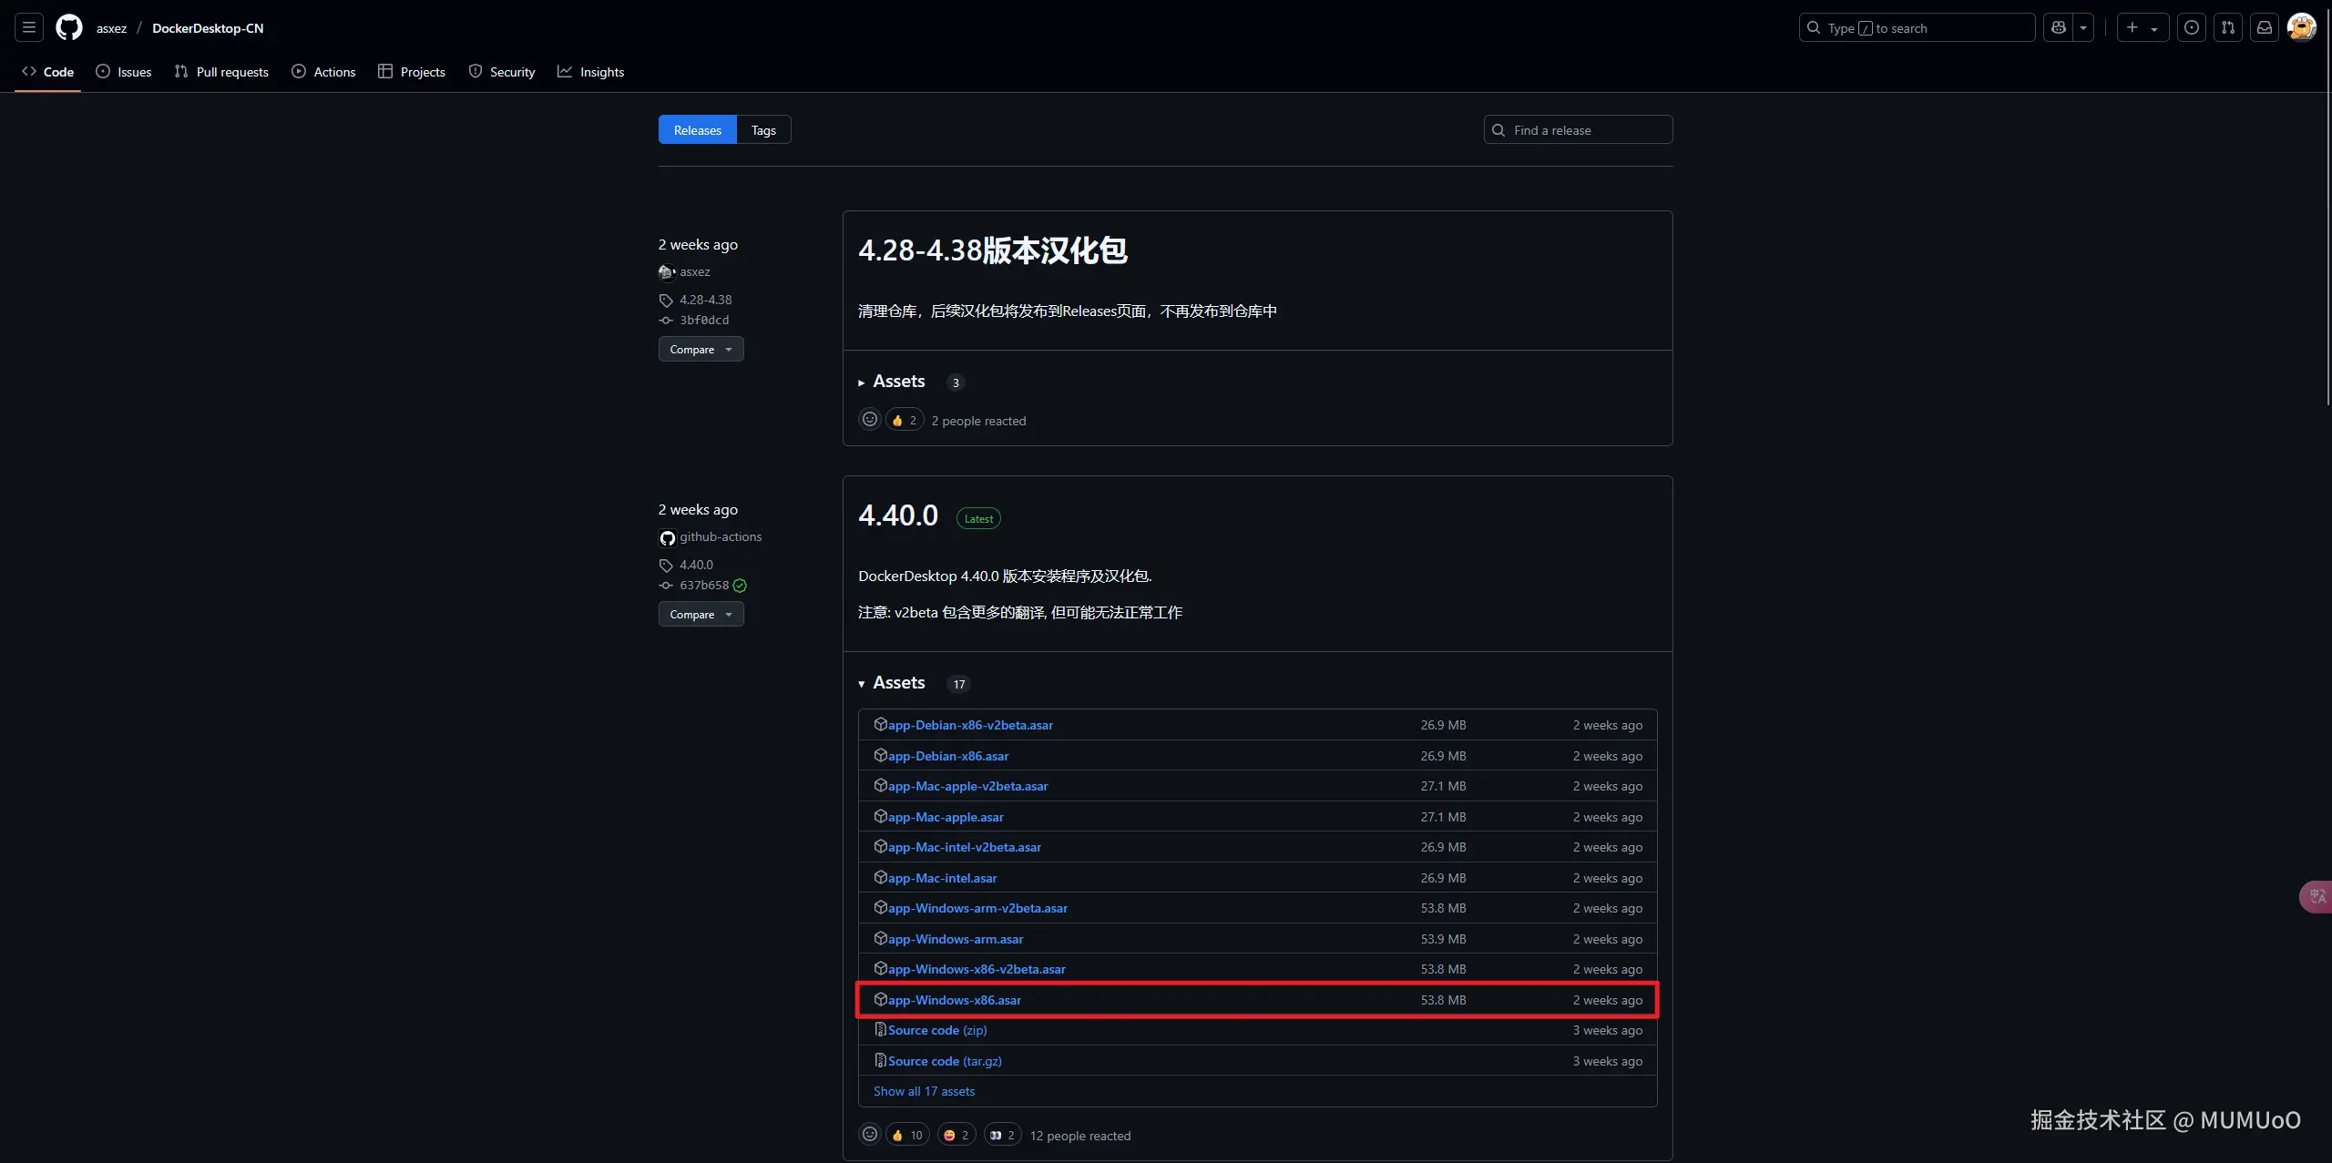Download app-Mac-intel-v2beta.asar

coord(964,847)
